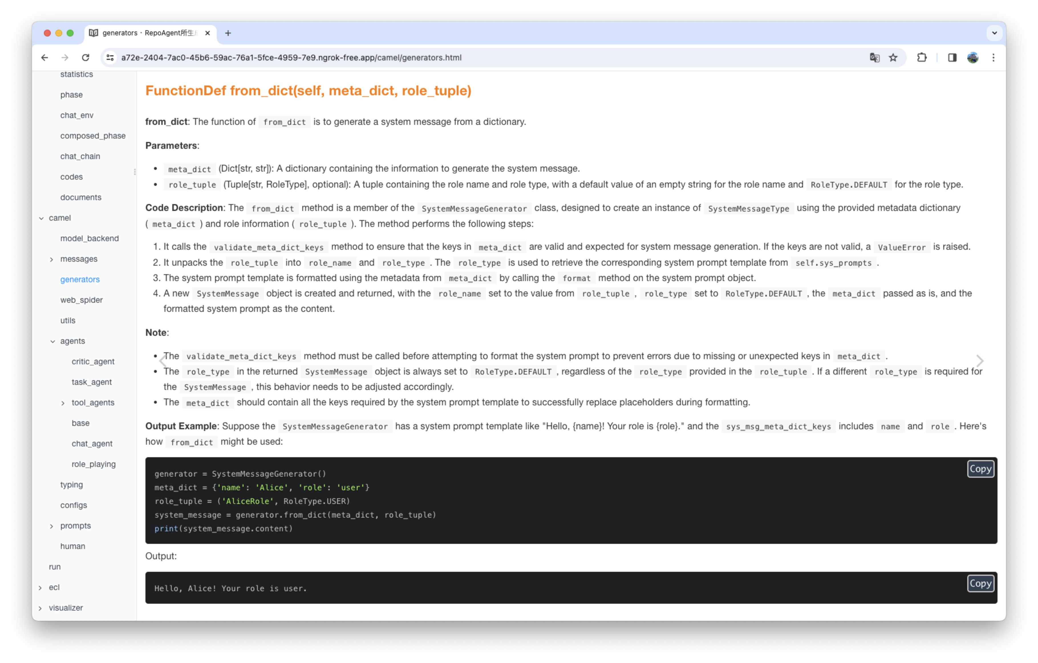Bookmark this page with star icon
Viewport: 1038px width, 663px height.
893,58
